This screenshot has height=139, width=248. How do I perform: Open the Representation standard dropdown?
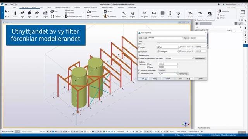[179, 58]
